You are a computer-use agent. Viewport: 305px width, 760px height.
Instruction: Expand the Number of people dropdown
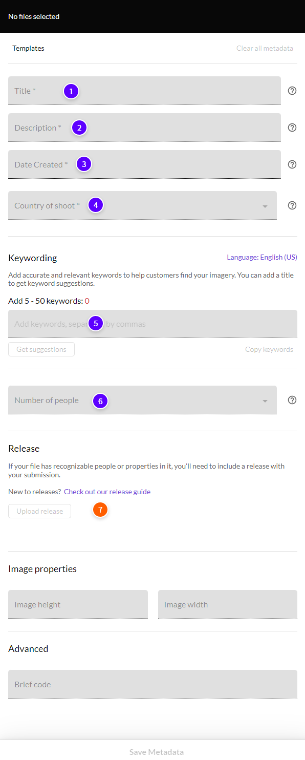[142, 400]
